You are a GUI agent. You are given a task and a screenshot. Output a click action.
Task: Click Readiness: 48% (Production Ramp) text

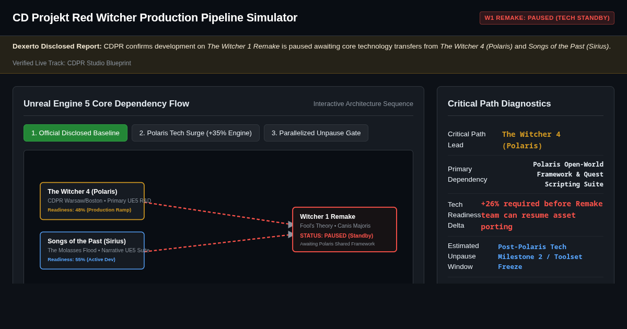coord(89,210)
